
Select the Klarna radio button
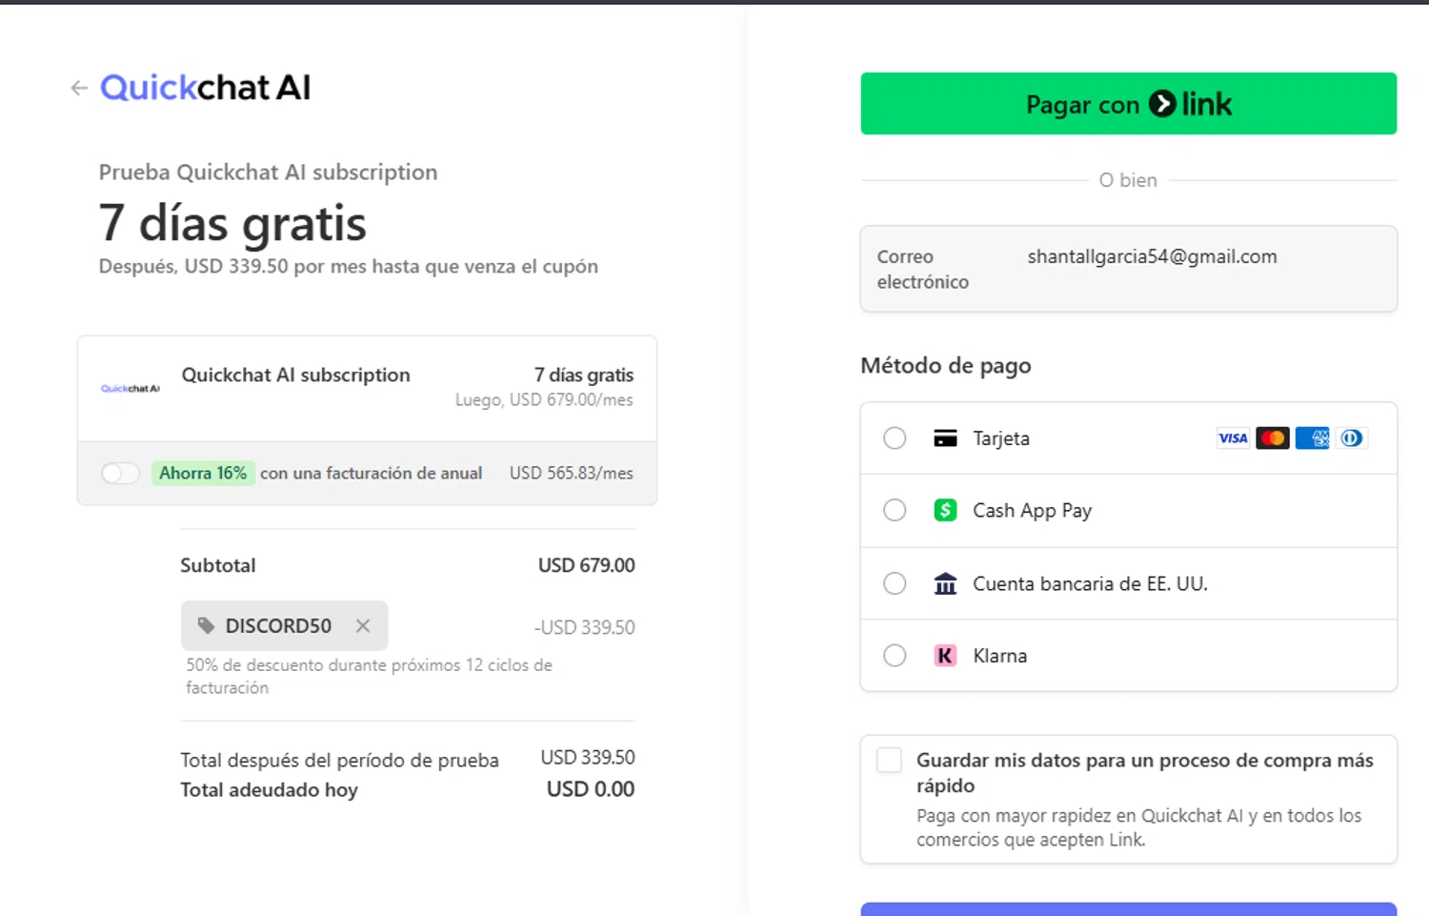pos(895,656)
